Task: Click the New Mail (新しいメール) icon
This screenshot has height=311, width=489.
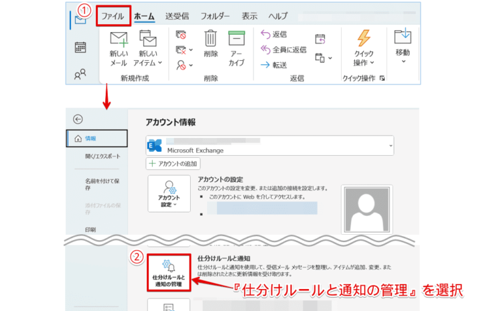Action: [119, 41]
